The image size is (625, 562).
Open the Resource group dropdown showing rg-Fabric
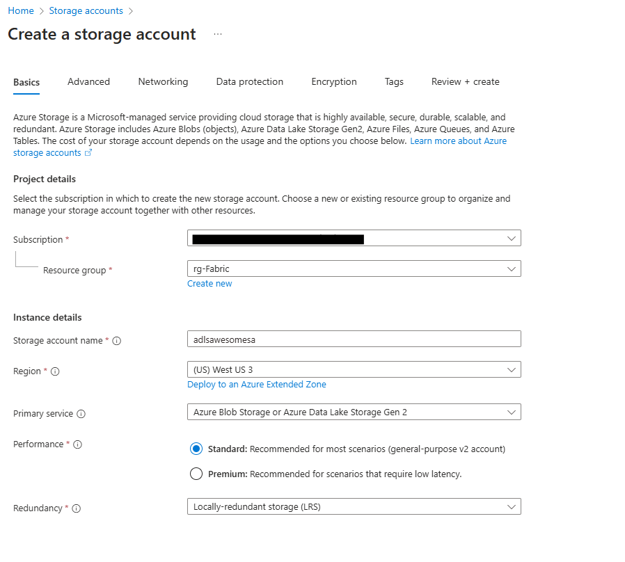click(x=354, y=269)
